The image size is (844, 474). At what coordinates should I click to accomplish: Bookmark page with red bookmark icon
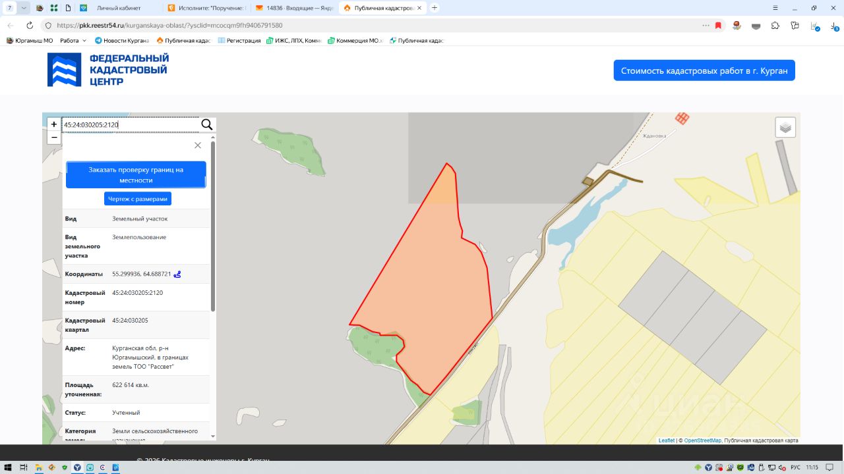(719, 25)
